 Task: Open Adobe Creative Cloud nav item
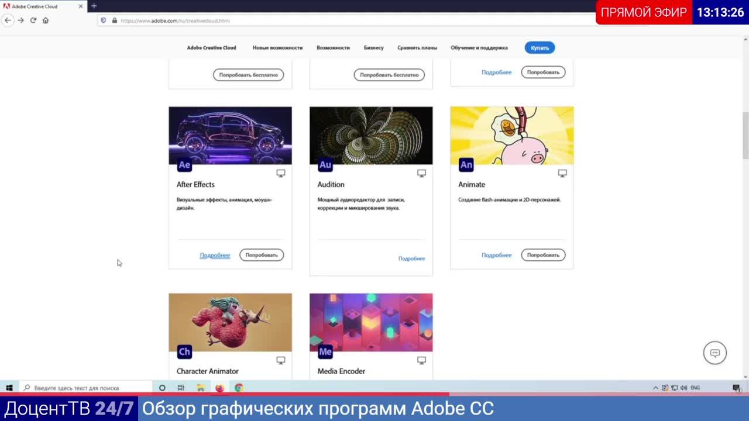(211, 48)
